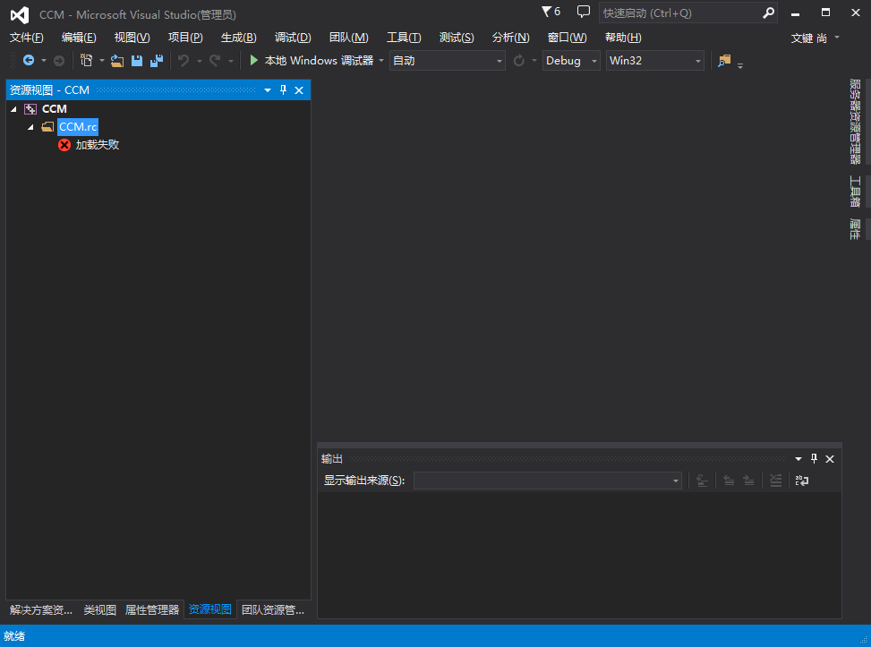Open the 显示输出来源 combo box
Screen dimensions: 871x647
point(548,481)
